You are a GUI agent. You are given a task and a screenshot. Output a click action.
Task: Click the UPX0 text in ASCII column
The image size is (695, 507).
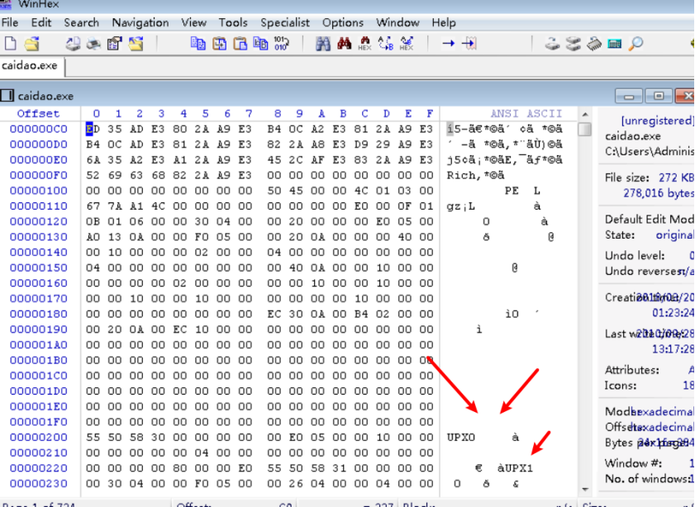[461, 437]
